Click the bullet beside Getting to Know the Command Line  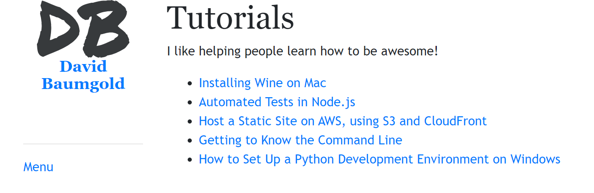tap(190, 141)
